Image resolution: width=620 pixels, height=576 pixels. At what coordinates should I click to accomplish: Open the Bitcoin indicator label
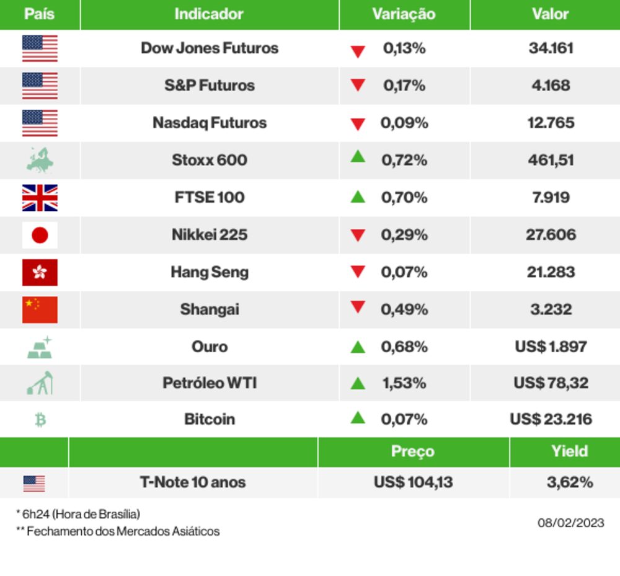pyautogui.click(x=210, y=419)
